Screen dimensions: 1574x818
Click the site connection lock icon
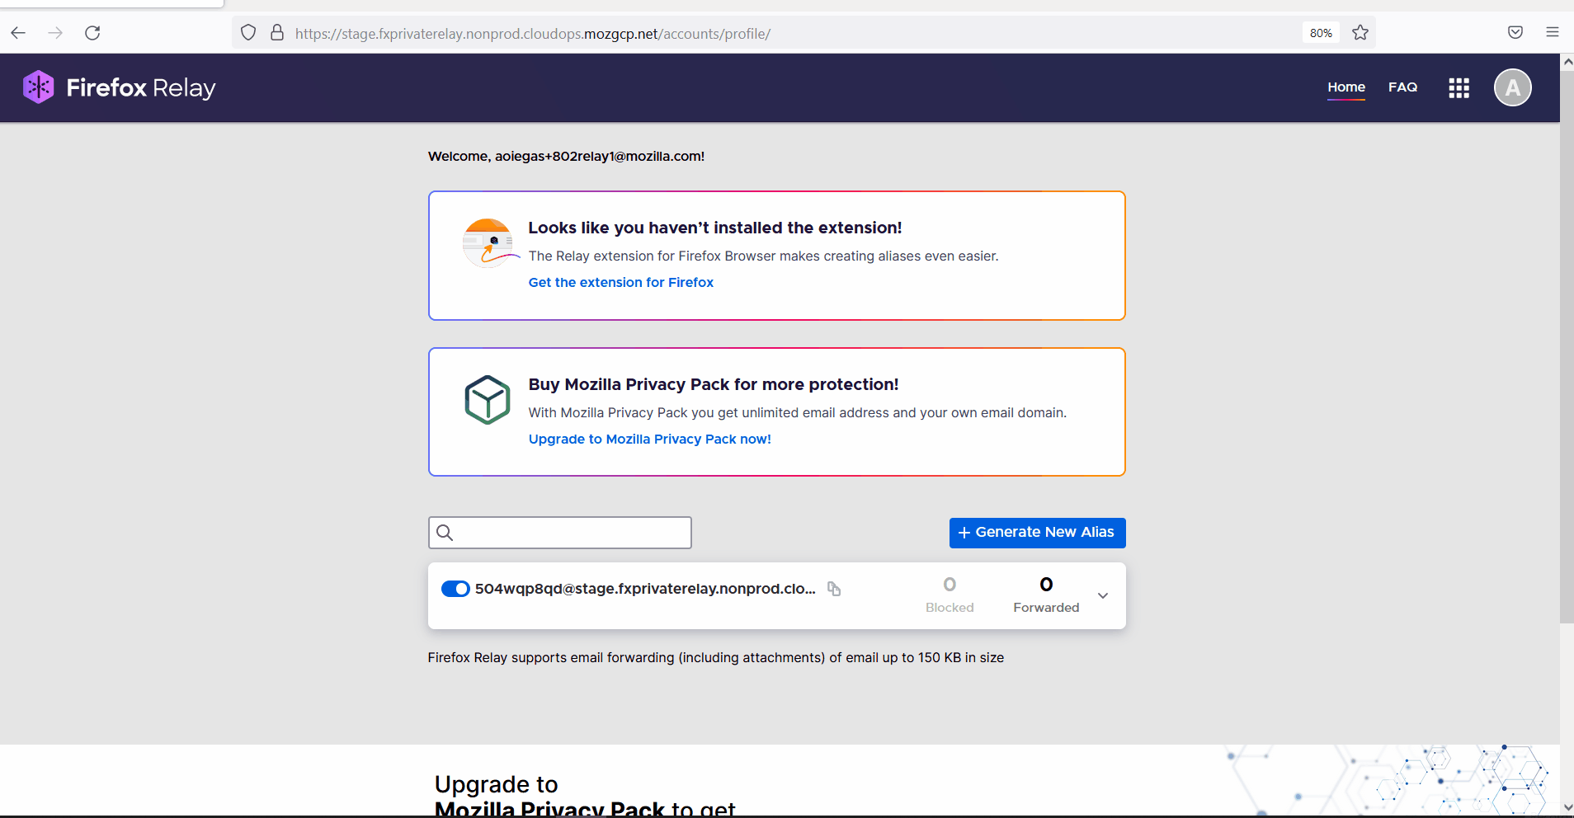click(278, 33)
